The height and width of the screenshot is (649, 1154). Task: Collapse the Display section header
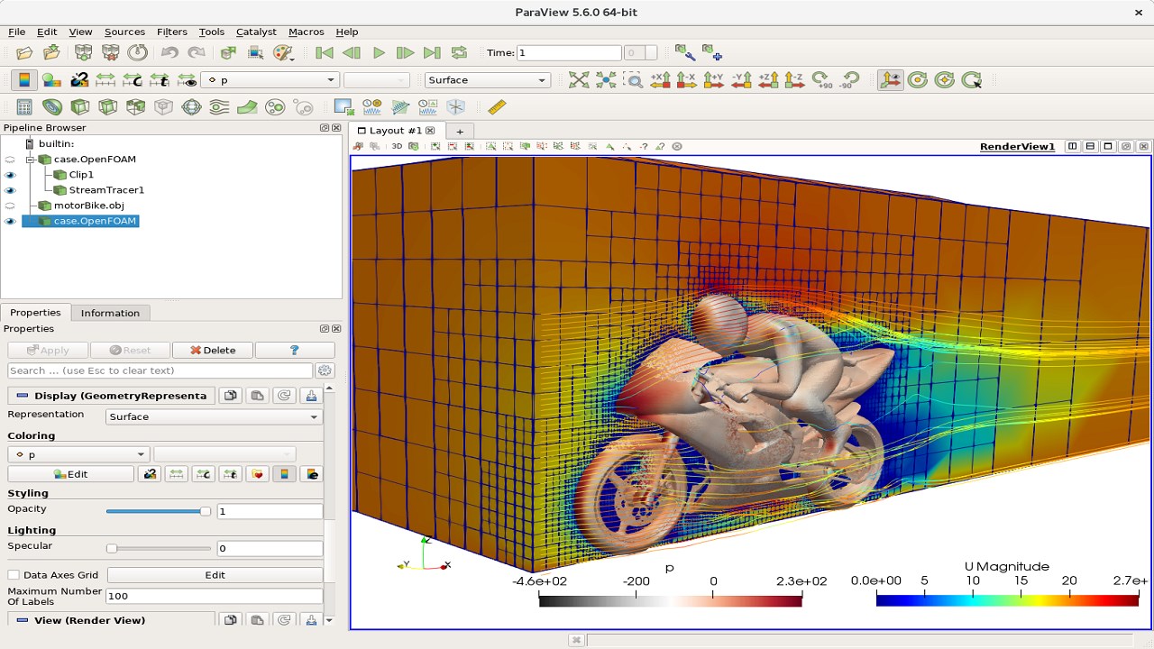[x=111, y=396]
